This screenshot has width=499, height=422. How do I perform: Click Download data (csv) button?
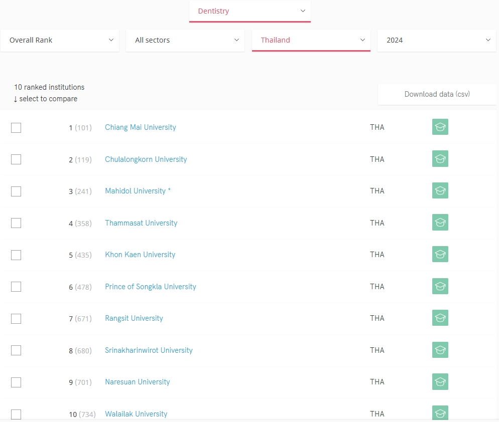point(437,94)
